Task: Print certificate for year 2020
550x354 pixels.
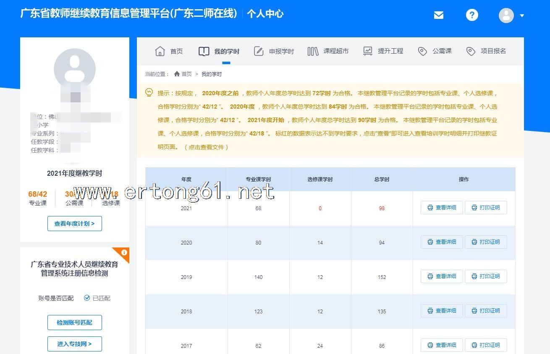Action: tap(486, 242)
